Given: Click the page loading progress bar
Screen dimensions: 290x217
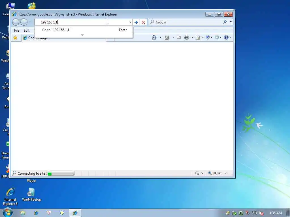Looking at the screenshot, I should pos(61,173).
